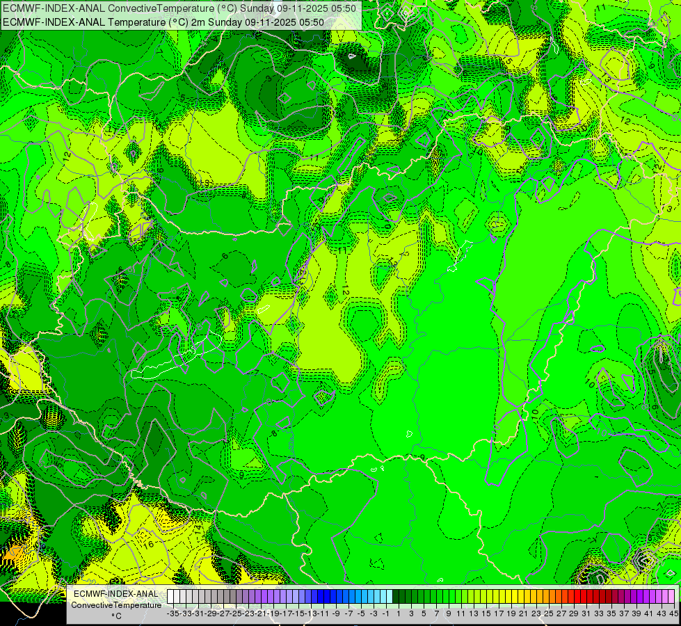Click the legend scale value 7

[436, 613]
